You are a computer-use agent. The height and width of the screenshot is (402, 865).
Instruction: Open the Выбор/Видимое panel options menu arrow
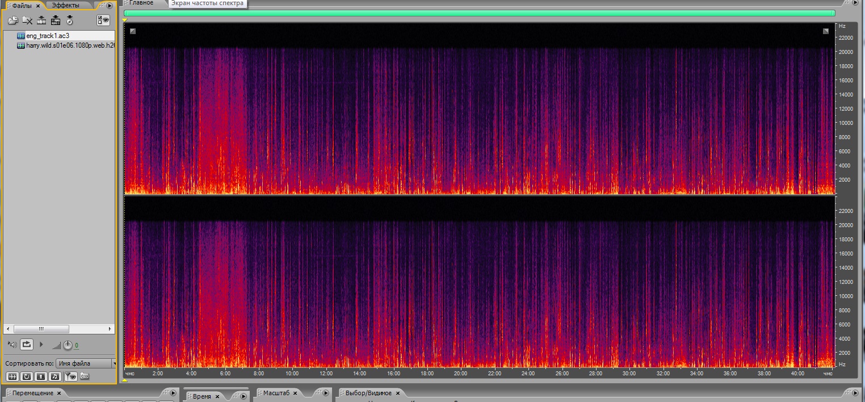pyautogui.click(x=855, y=393)
